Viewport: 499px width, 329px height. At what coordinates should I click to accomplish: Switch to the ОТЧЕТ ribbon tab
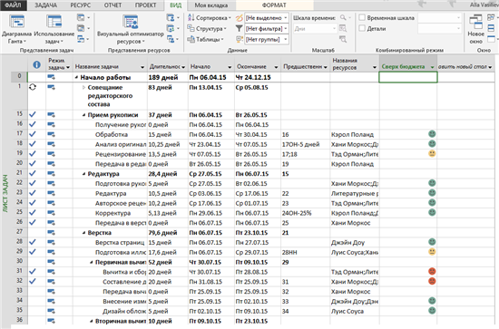113,5
